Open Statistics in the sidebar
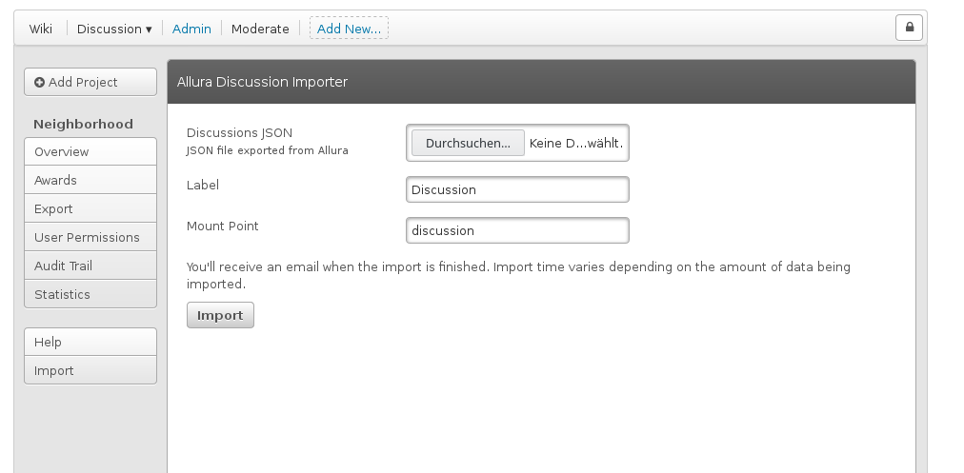Viewport: 964px width, 473px height. coord(90,294)
